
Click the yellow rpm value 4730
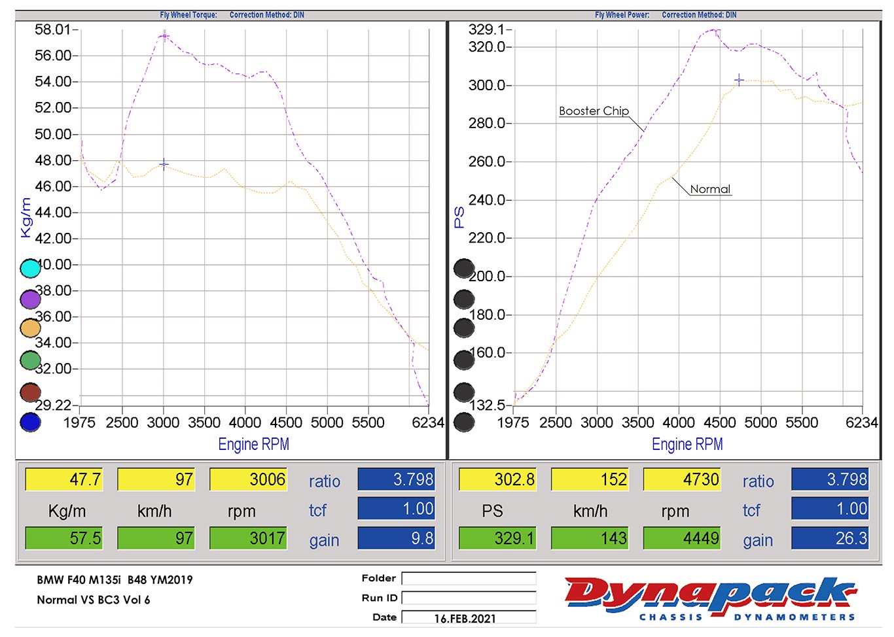(x=682, y=479)
